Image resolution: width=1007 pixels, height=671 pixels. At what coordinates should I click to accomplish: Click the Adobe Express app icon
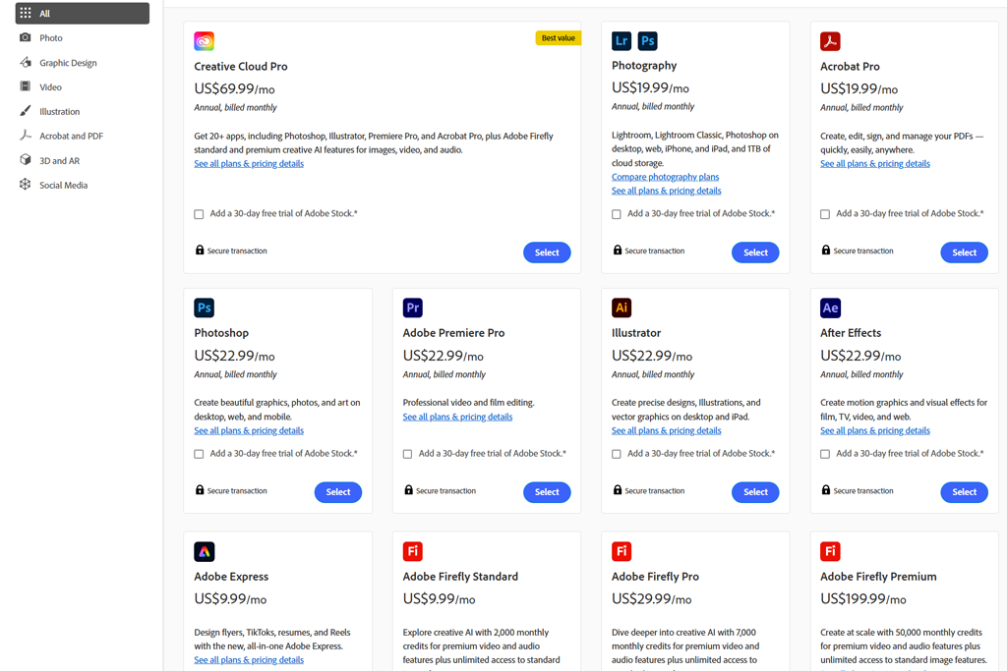[204, 551]
